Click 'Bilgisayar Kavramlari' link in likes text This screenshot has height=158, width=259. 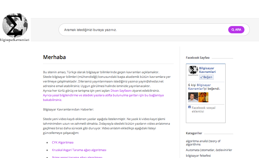click(x=200, y=87)
